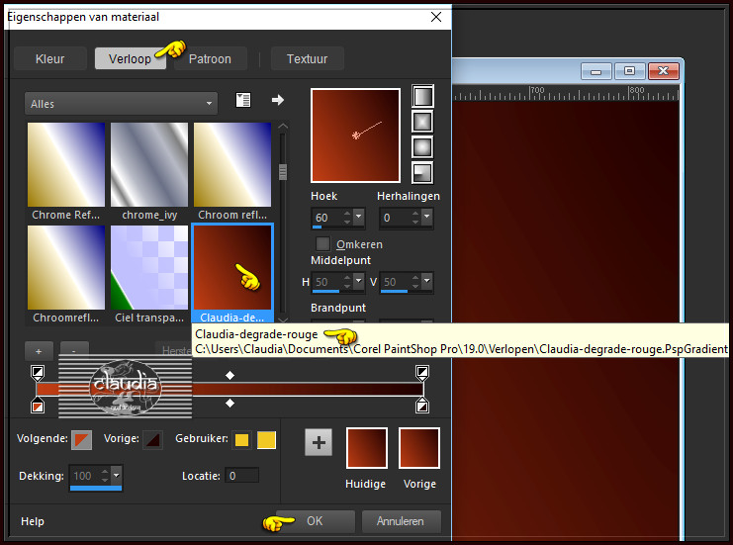Open the Middelpunt V dropdown arrow
The width and height of the screenshot is (733, 545).
click(426, 281)
